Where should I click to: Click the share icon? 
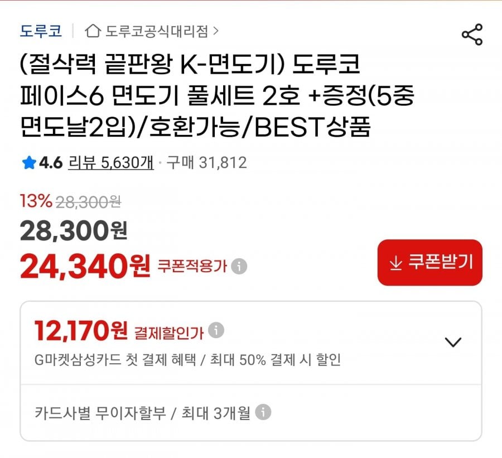click(x=472, y=35)
